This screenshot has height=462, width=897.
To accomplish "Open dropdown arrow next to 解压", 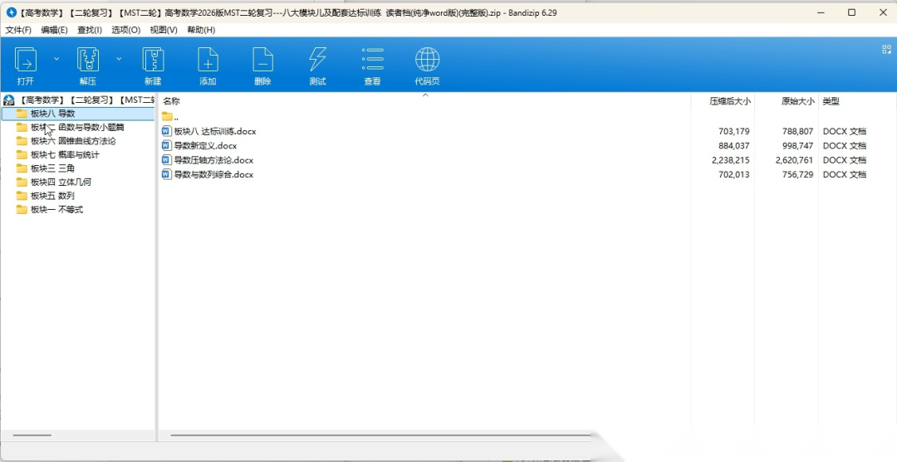I will point(119,59).
